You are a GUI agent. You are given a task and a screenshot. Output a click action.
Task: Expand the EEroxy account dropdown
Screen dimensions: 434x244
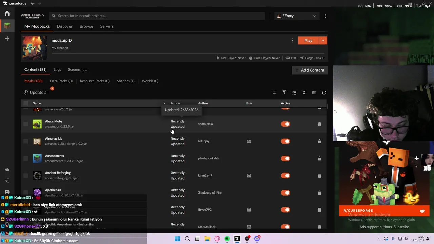tap(297, 16)
